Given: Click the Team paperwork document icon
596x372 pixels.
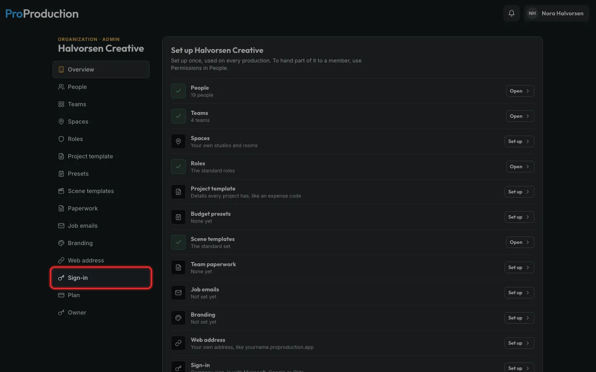Looking at the screenshot, I should pos(178,267).
